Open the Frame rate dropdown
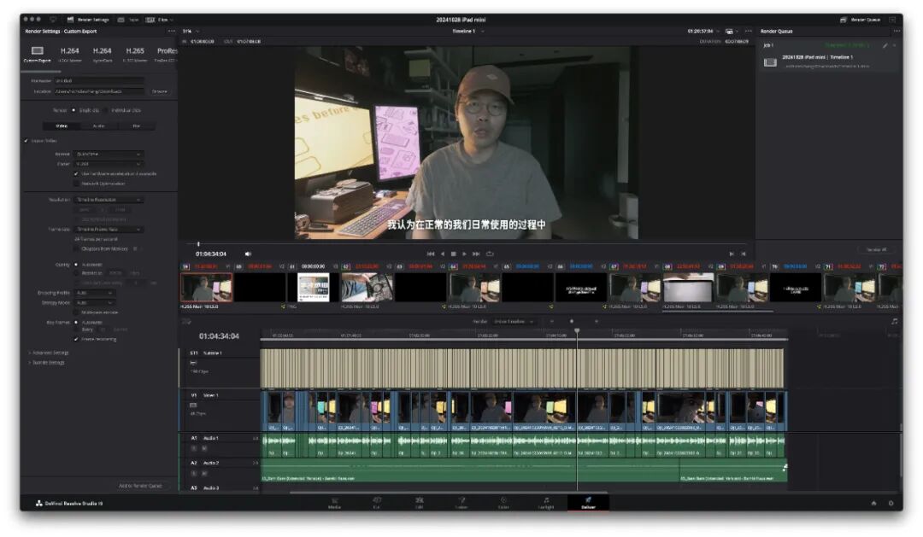This screenshot has height=537, width=923. [109, 230]
